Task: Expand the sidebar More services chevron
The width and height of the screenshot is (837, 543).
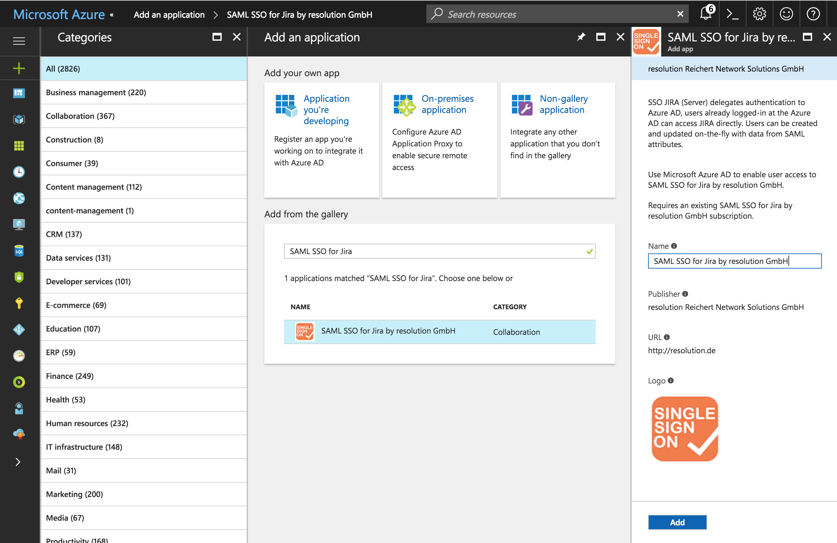Action: 18,462
